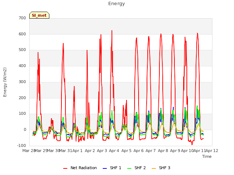Select the red Net Radiation legend swatch

tap(65, 168)
